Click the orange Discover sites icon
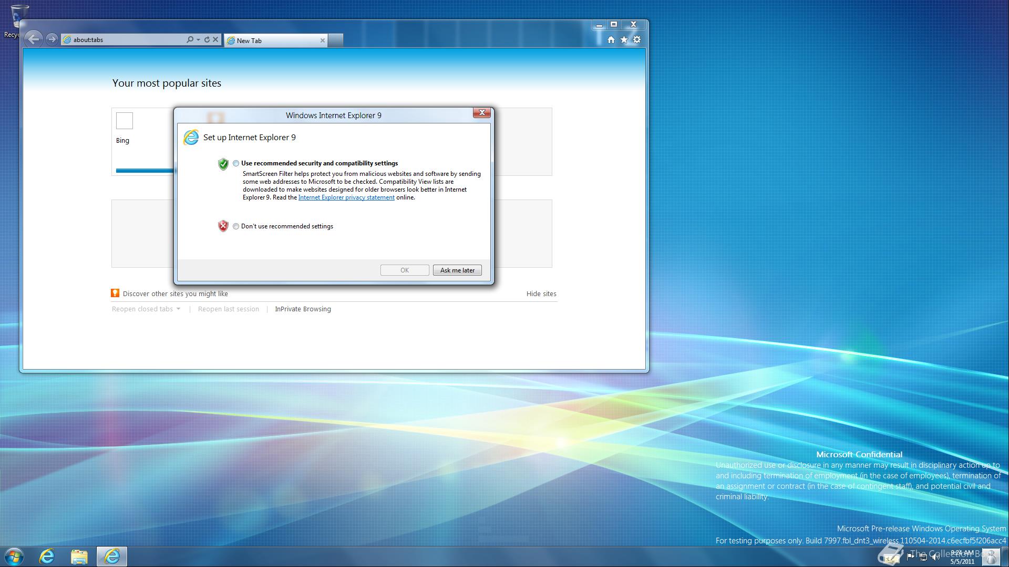This screenshot has width=1009, height=567. [115, 293]
